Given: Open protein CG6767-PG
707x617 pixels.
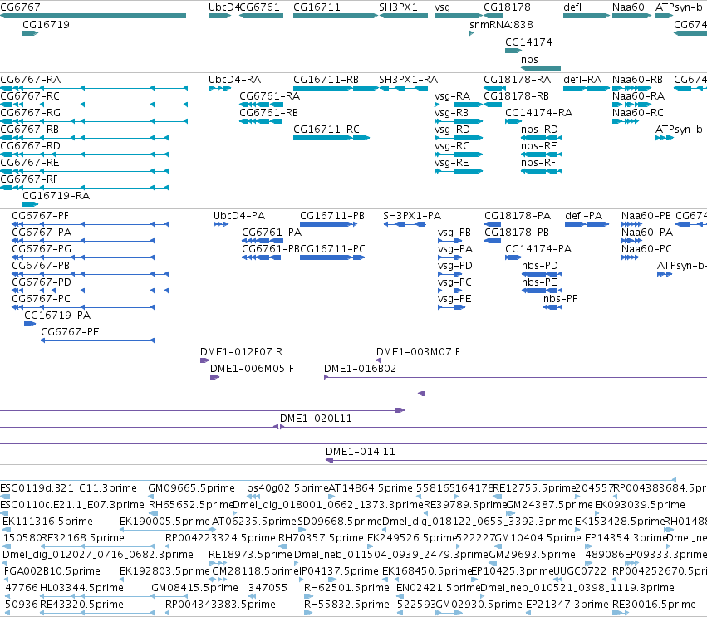Looking at the screenshot, I should (83, 257).
